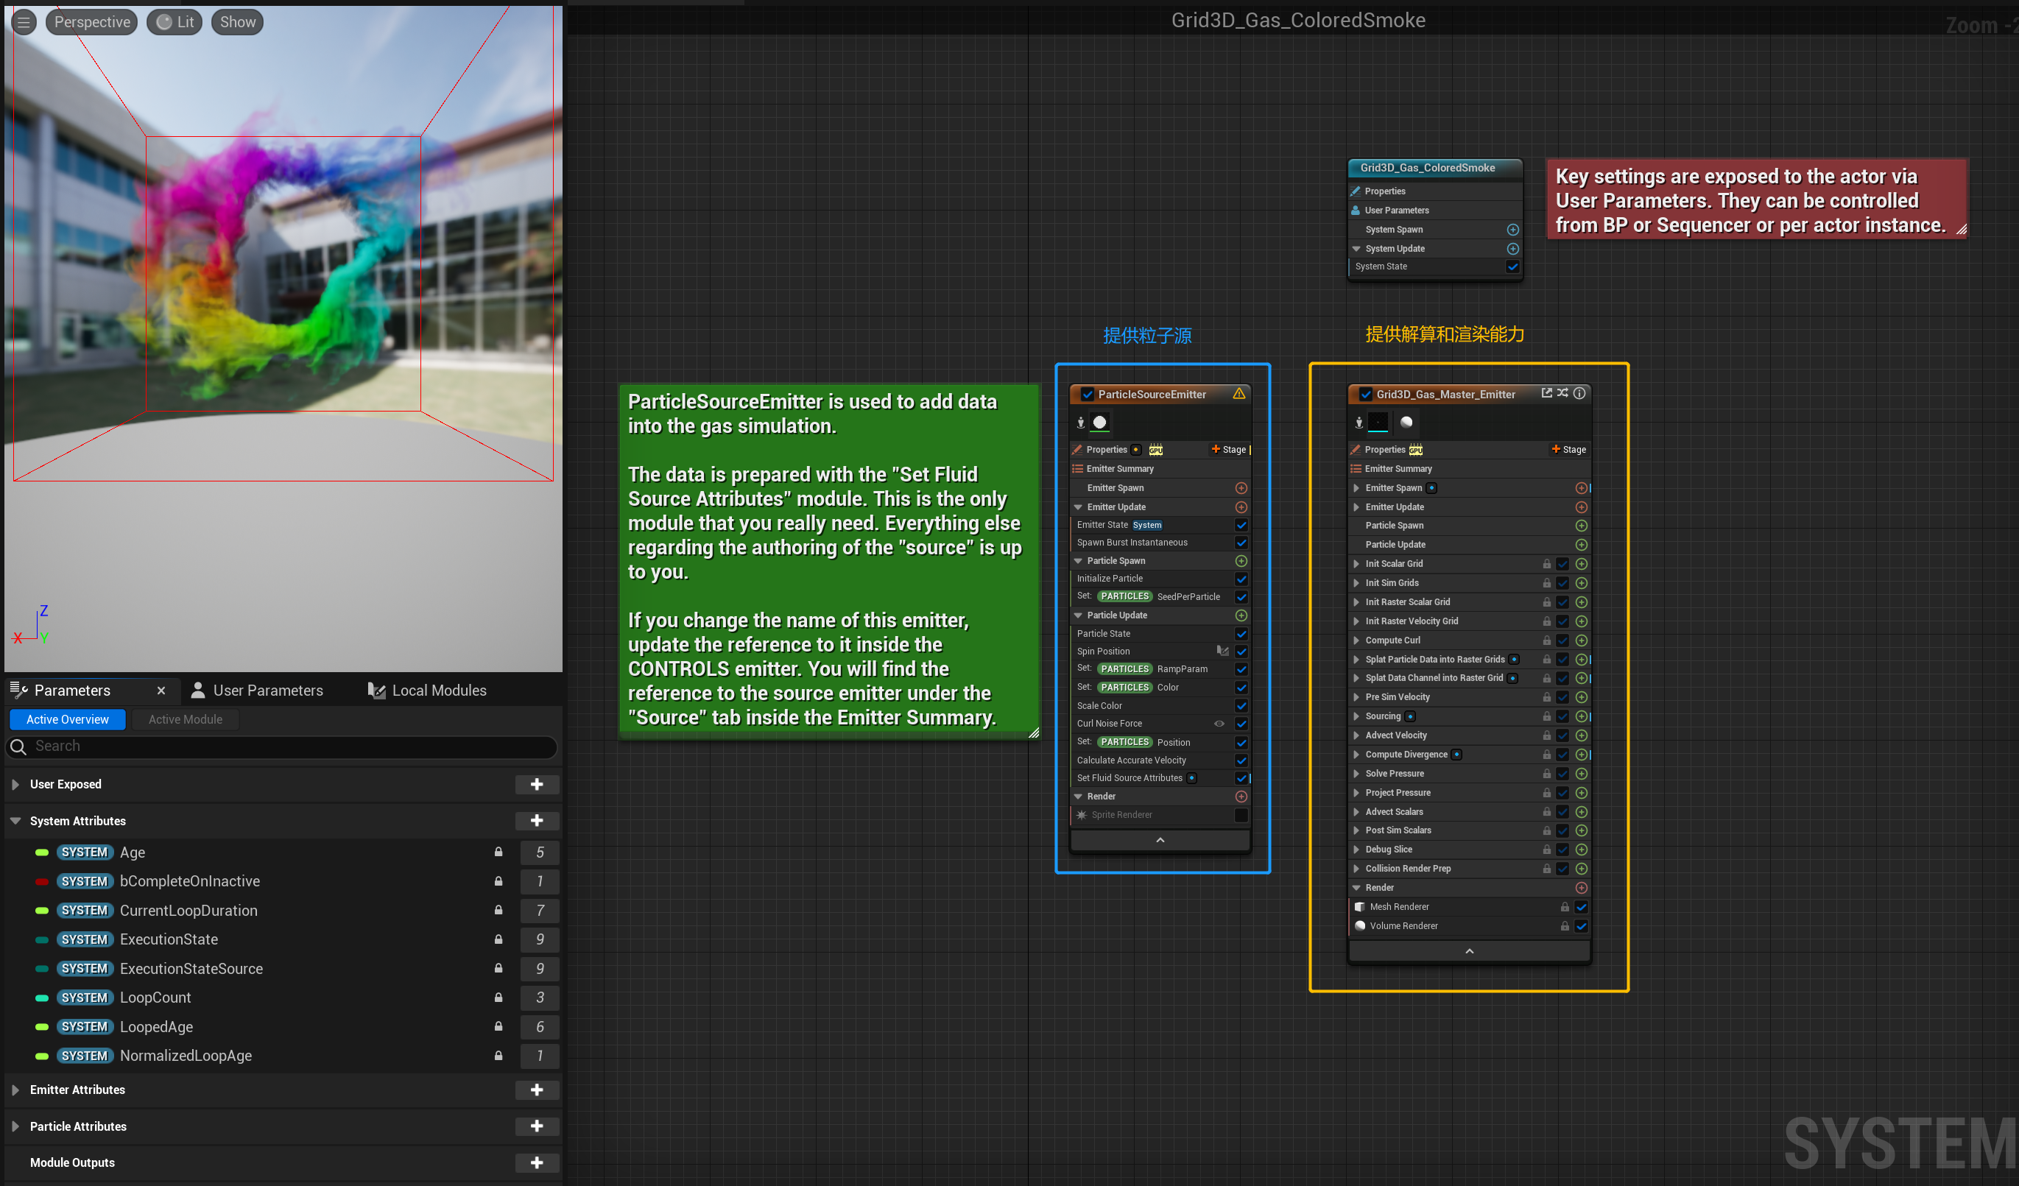Open the viewport hamburger menu

click(x=24, y=22)
